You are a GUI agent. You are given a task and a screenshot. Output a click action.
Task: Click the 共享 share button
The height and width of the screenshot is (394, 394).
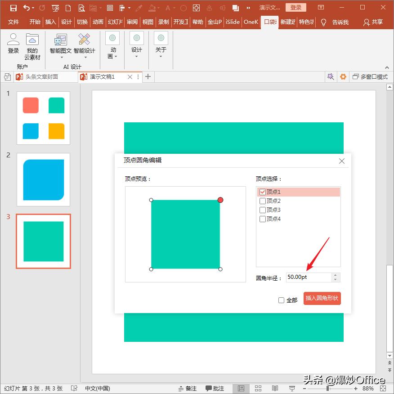[x=373, y=22]
